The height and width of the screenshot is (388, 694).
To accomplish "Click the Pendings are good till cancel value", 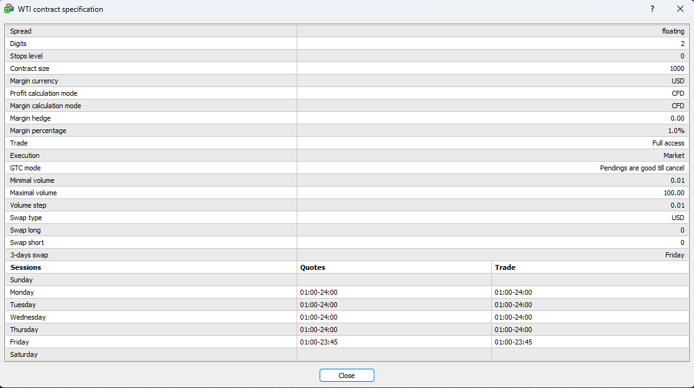I will (642, 168).
